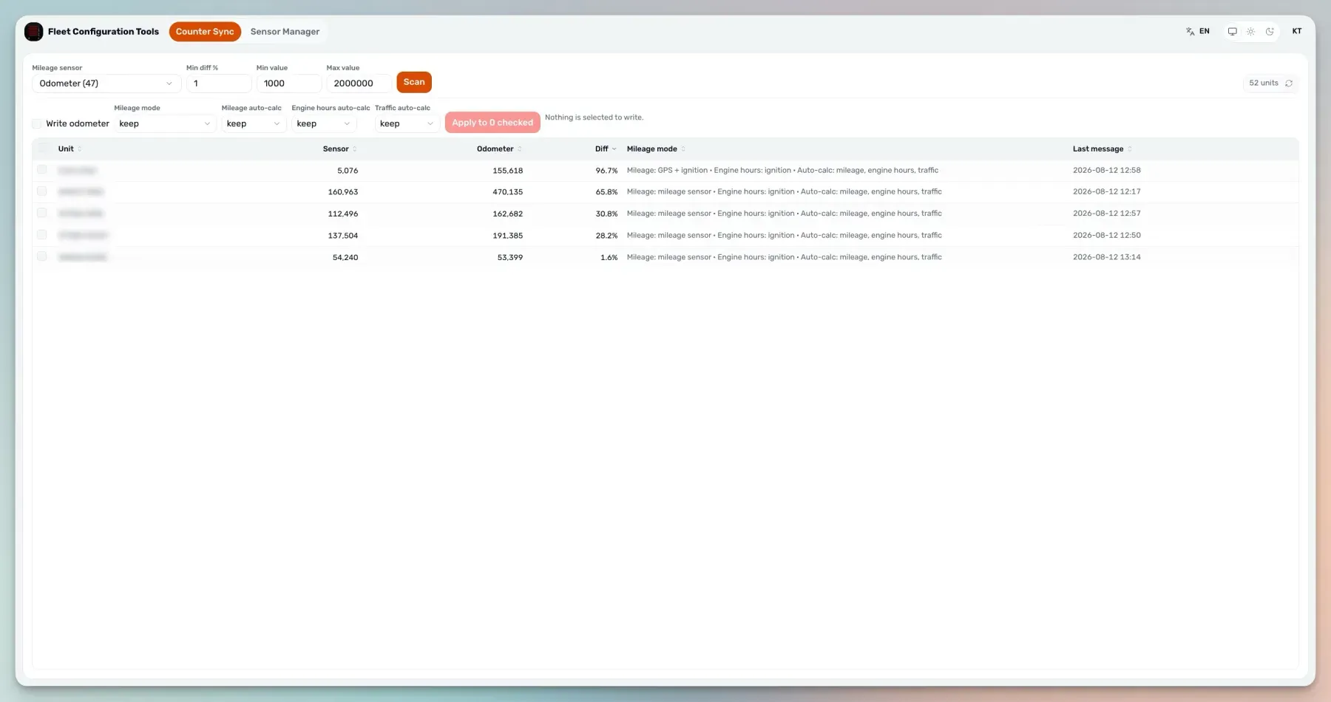Select the system theme monitor icon
The width and height of the screenshot is (1331, 702).
pos(1232,32)
